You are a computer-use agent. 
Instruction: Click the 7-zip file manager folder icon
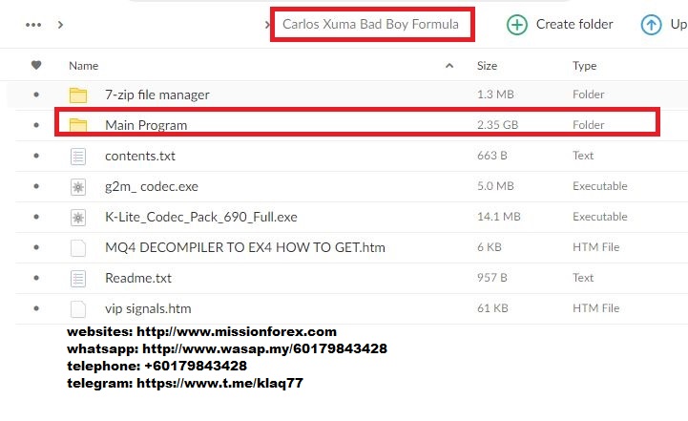[78, 95]
